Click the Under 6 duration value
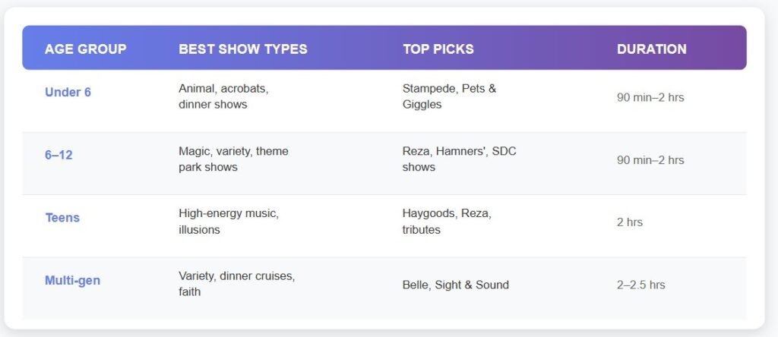The width and height of the screenshot is (778, 337). point(650,98)
